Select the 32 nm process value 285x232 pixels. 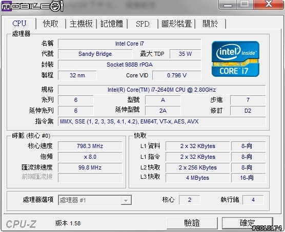click(x=77, y=75)
